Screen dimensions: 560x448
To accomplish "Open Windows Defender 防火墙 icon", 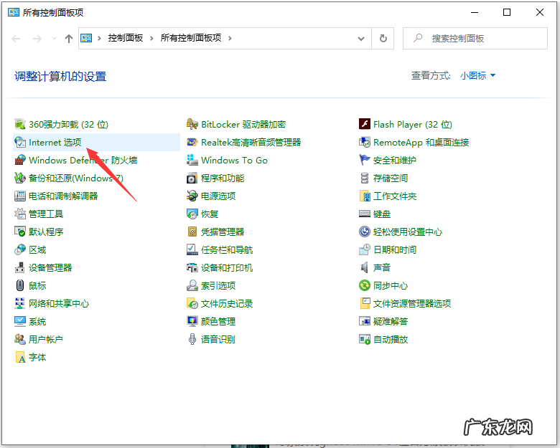I will pyautogui.click(x=20, y=160).
